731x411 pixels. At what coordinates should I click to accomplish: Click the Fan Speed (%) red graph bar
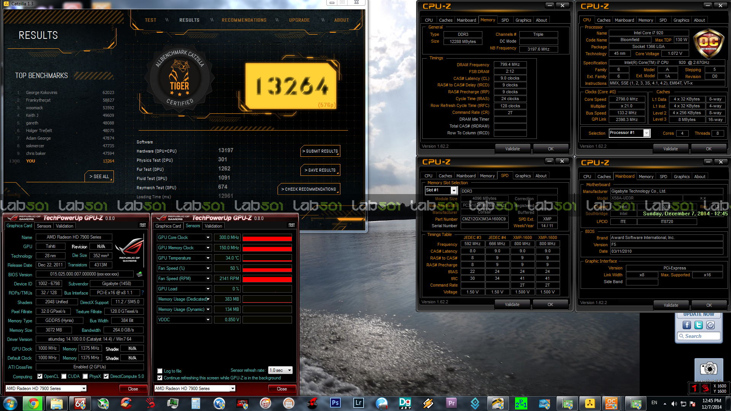[267, 269]
